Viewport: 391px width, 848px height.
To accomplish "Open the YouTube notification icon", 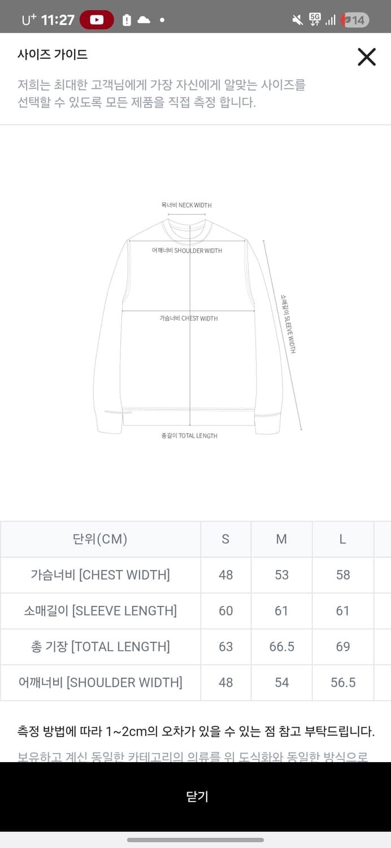I will click(97, 18).
